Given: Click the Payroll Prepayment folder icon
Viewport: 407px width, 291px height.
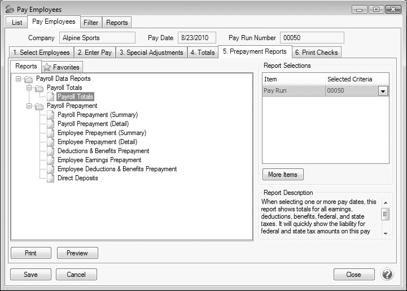Looking at the screenshot, I should pos(40,106).
